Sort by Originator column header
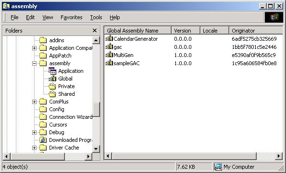The height and width of the screenshot is (173, 286). pyautogui.click(x=256, y=30)
